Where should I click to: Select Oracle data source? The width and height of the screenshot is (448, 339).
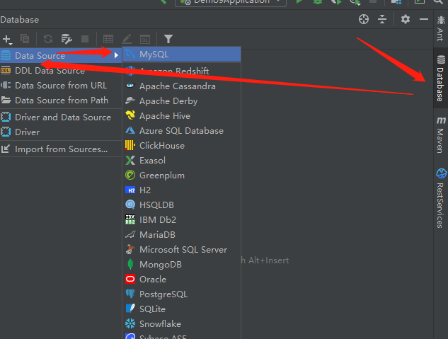click(182, 279)
